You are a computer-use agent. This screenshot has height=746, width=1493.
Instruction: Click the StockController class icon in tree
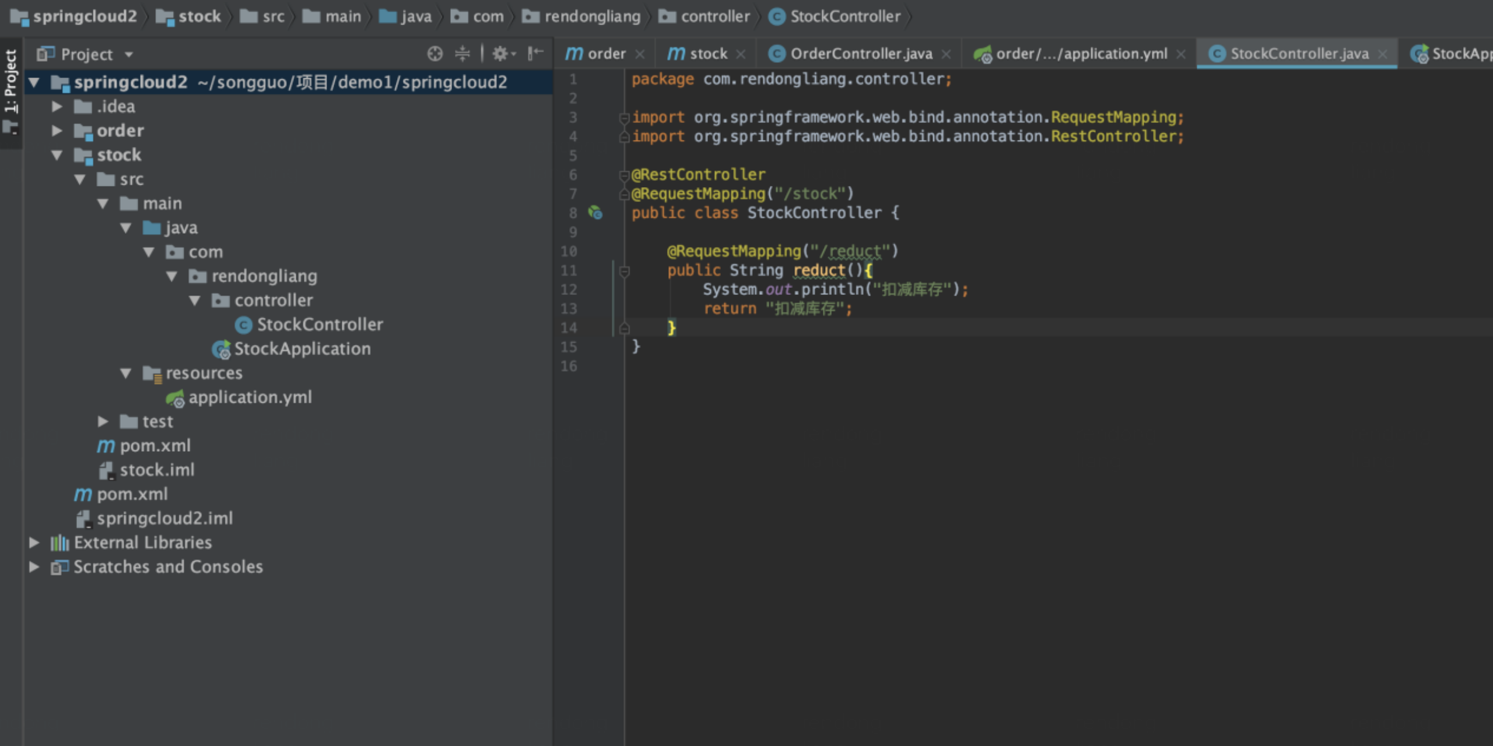243,325
